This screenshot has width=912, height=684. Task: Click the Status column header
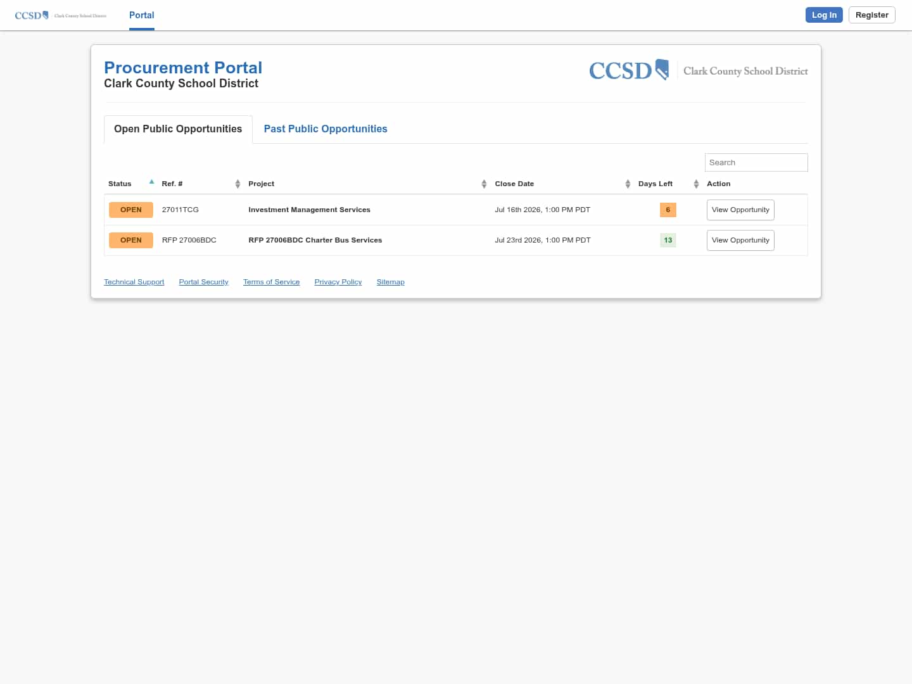pyautogui.click(x=120, y=184)
